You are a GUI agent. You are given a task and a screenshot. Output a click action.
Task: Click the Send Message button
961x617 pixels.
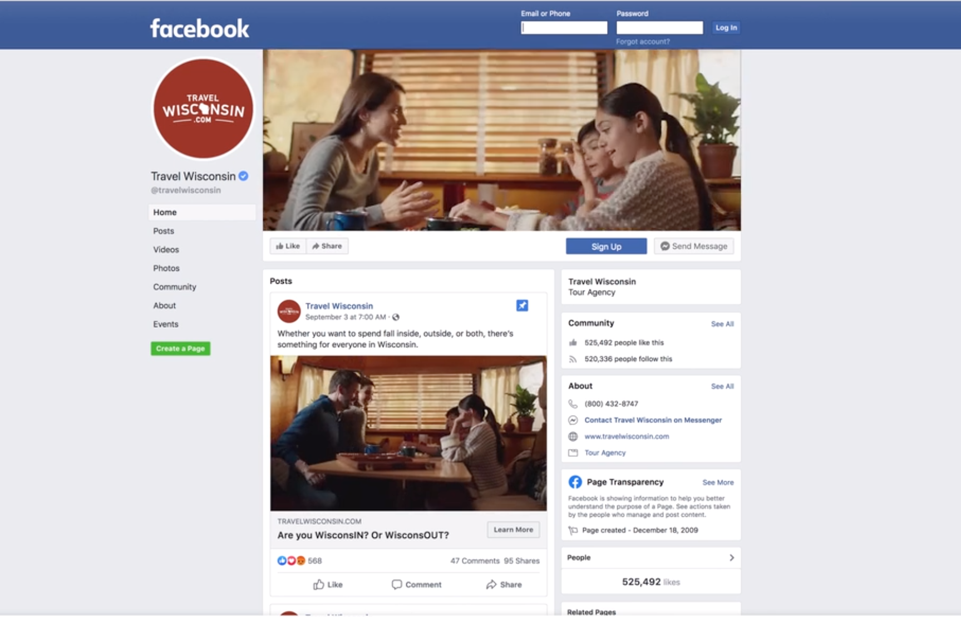(694, 246)
